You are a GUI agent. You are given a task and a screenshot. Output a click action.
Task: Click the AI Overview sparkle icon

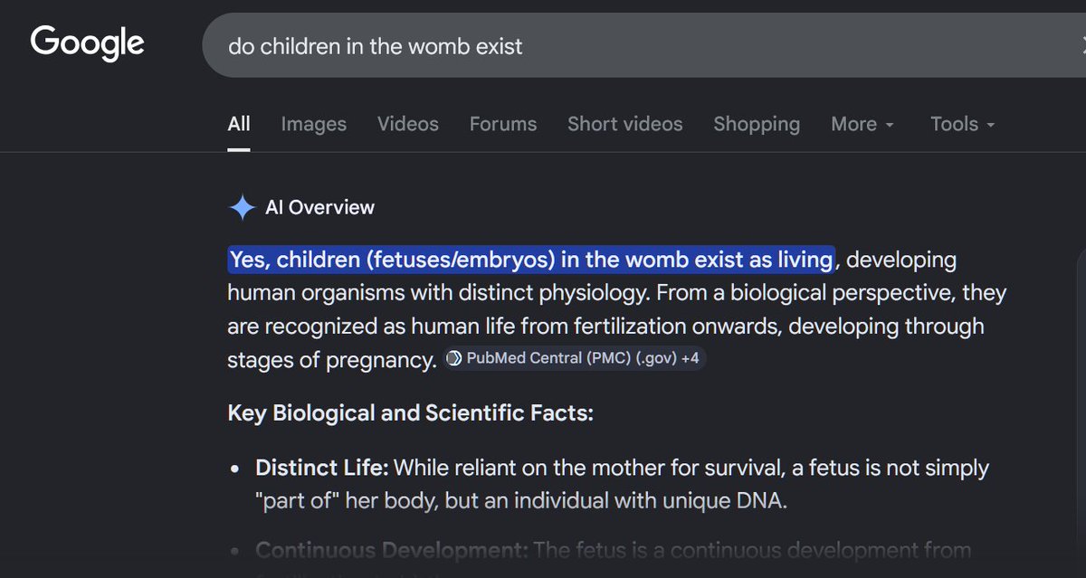pyautogui.click(x=242, y=208)
